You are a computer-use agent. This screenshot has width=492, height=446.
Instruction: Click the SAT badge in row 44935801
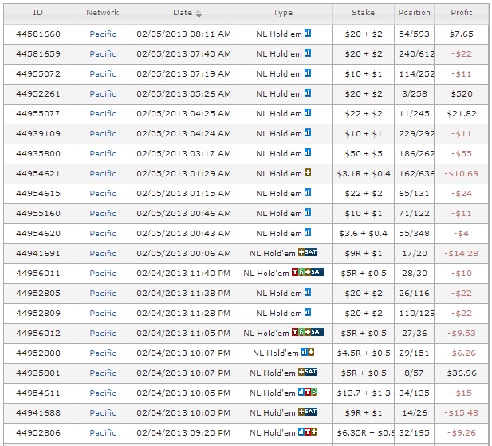click(x=311, y=372)
